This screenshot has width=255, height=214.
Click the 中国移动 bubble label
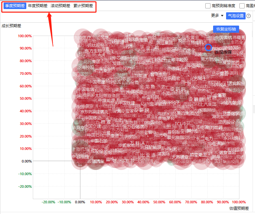(93, 118)
